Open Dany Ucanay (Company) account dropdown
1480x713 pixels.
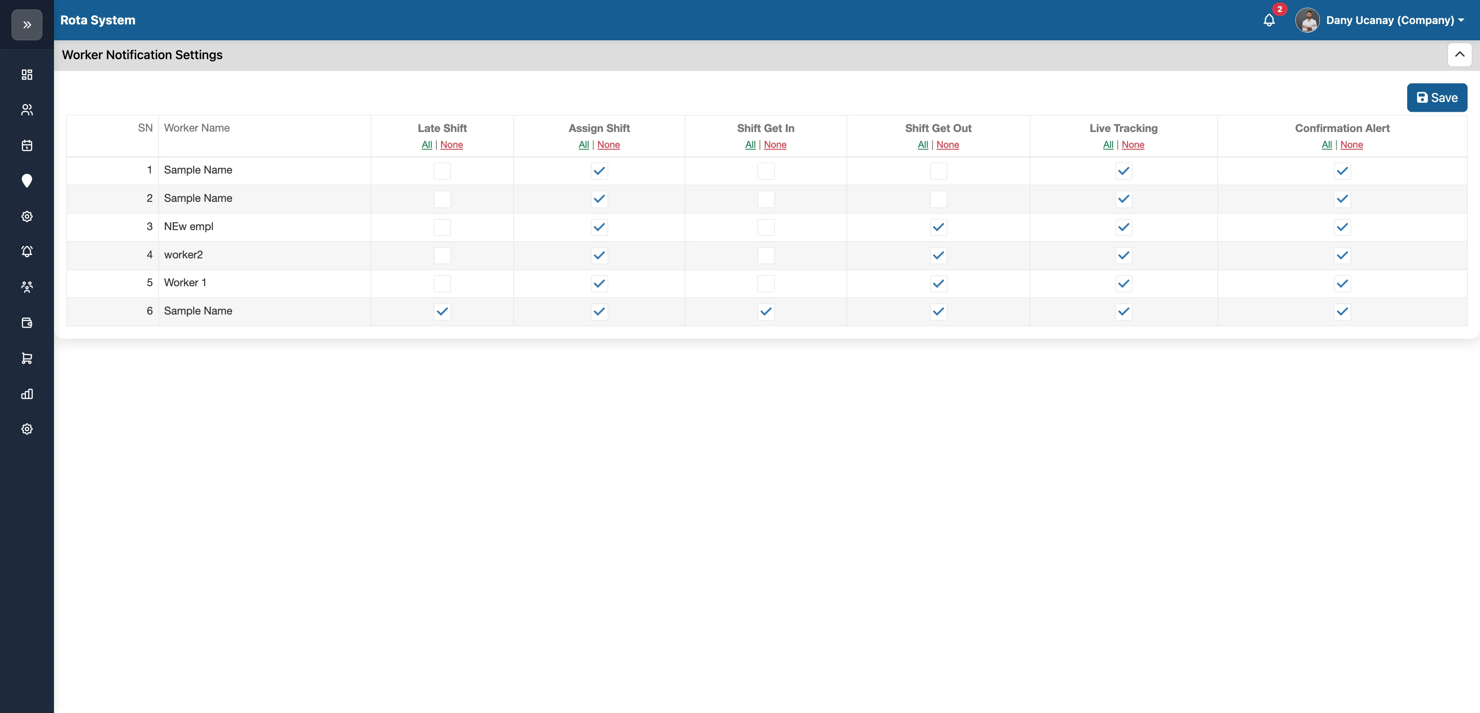click(1395, 20)
